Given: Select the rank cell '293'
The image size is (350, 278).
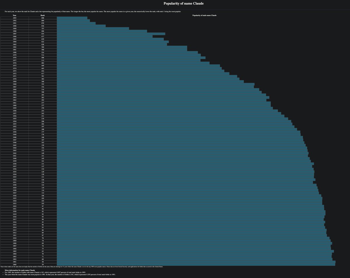Looking at the screenshot, I should [x=43, y=95].
